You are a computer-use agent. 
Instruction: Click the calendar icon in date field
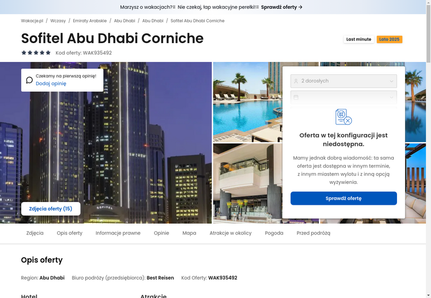coord(296,98)
